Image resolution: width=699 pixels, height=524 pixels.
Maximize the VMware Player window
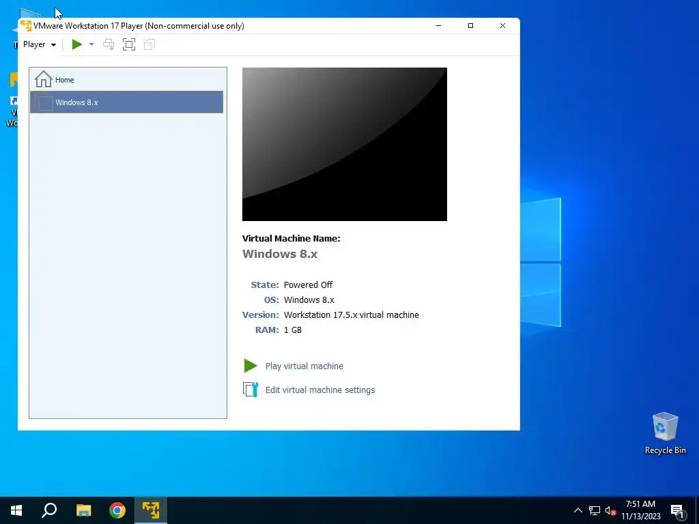click(470, 25)
